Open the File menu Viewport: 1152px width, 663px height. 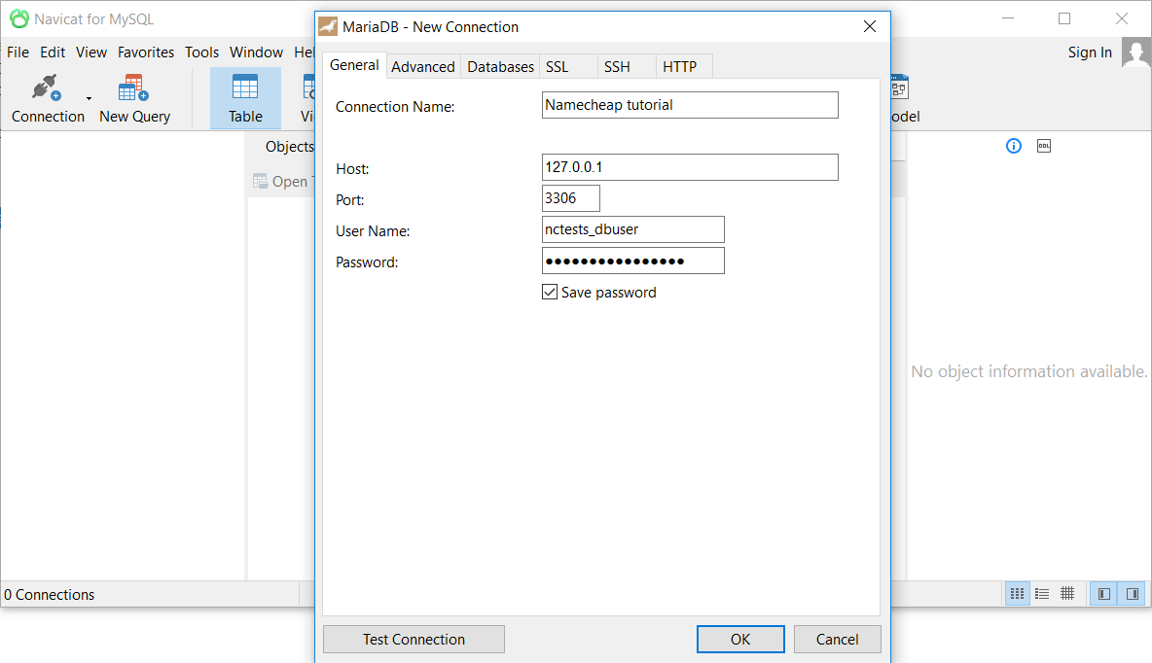point(18,52)
